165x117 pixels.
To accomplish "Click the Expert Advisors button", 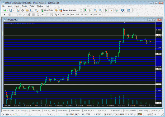I will pos(68,10).
